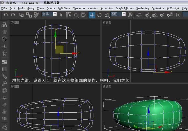Screen dimensions: 188x131
Task: Open the Animation menu
Action: 107,8
